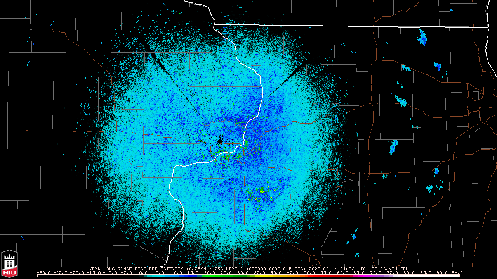Viewport: 497px width, 279px height.
Task: Click the 2026-04-14 01:03 UTC timestamp
Action: 337,269
